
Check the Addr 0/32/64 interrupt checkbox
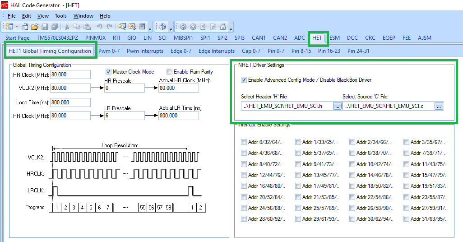244,142
